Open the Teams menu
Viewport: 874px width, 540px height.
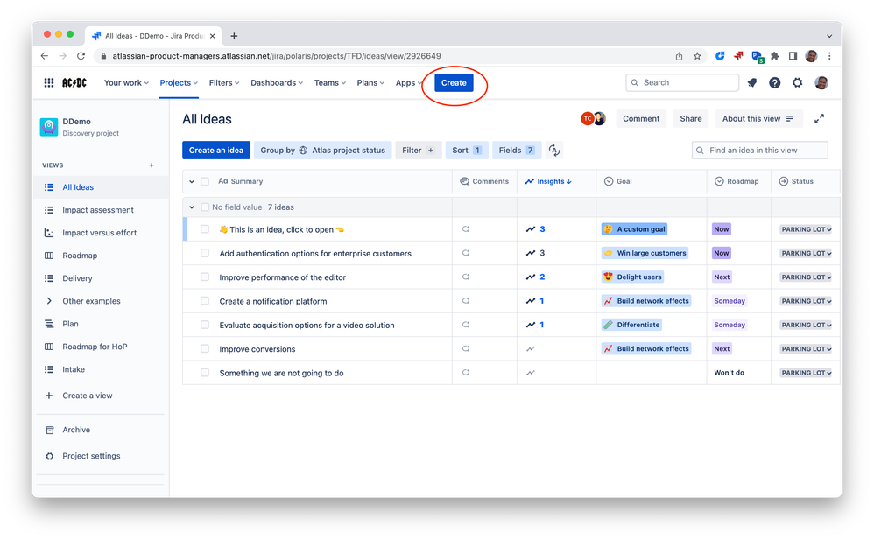329,82
